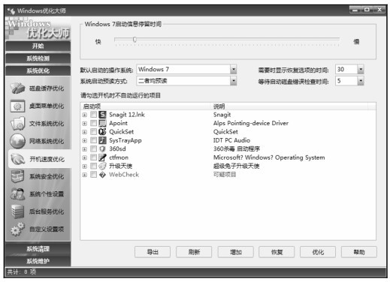
Task: Open the 开始 section tab
Action: (x=38, y=46)
